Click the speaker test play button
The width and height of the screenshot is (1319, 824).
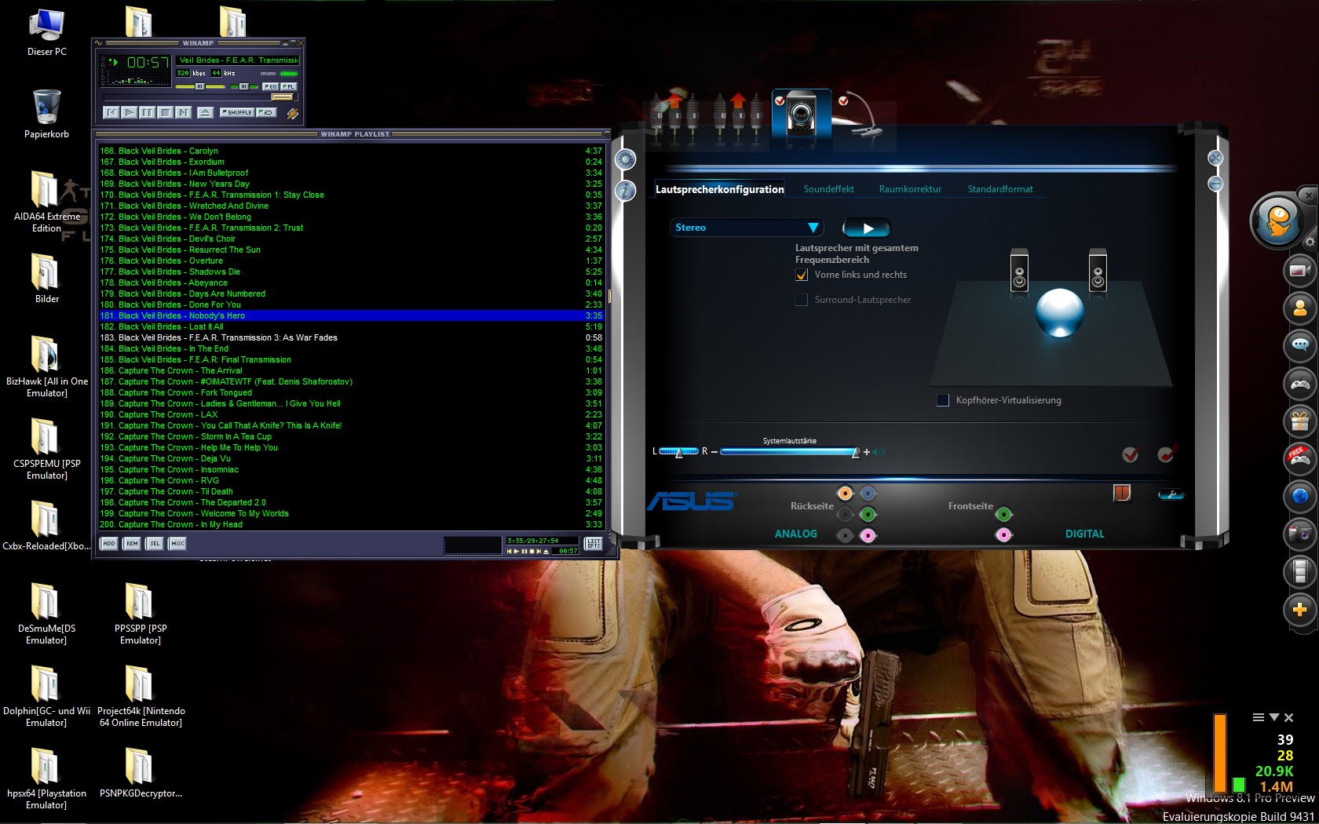867,228
